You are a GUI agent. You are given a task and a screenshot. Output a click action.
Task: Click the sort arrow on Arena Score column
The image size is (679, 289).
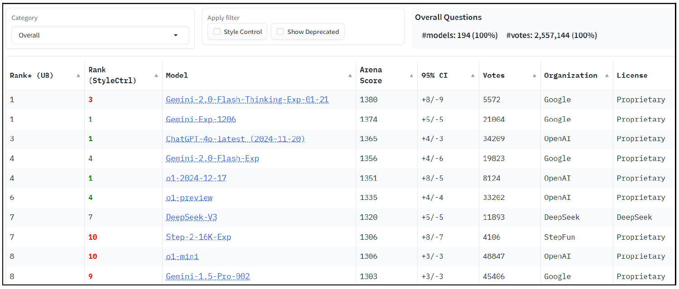[411, 75]
